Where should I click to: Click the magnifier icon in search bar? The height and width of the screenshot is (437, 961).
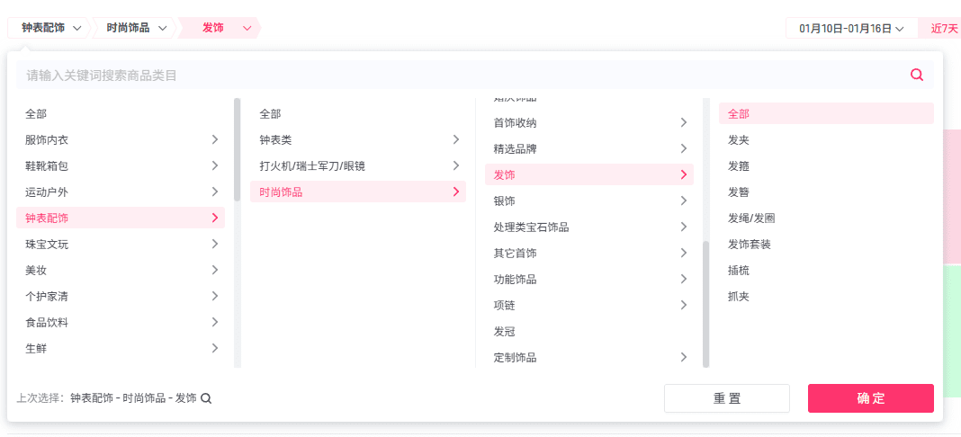coord(916,76)
